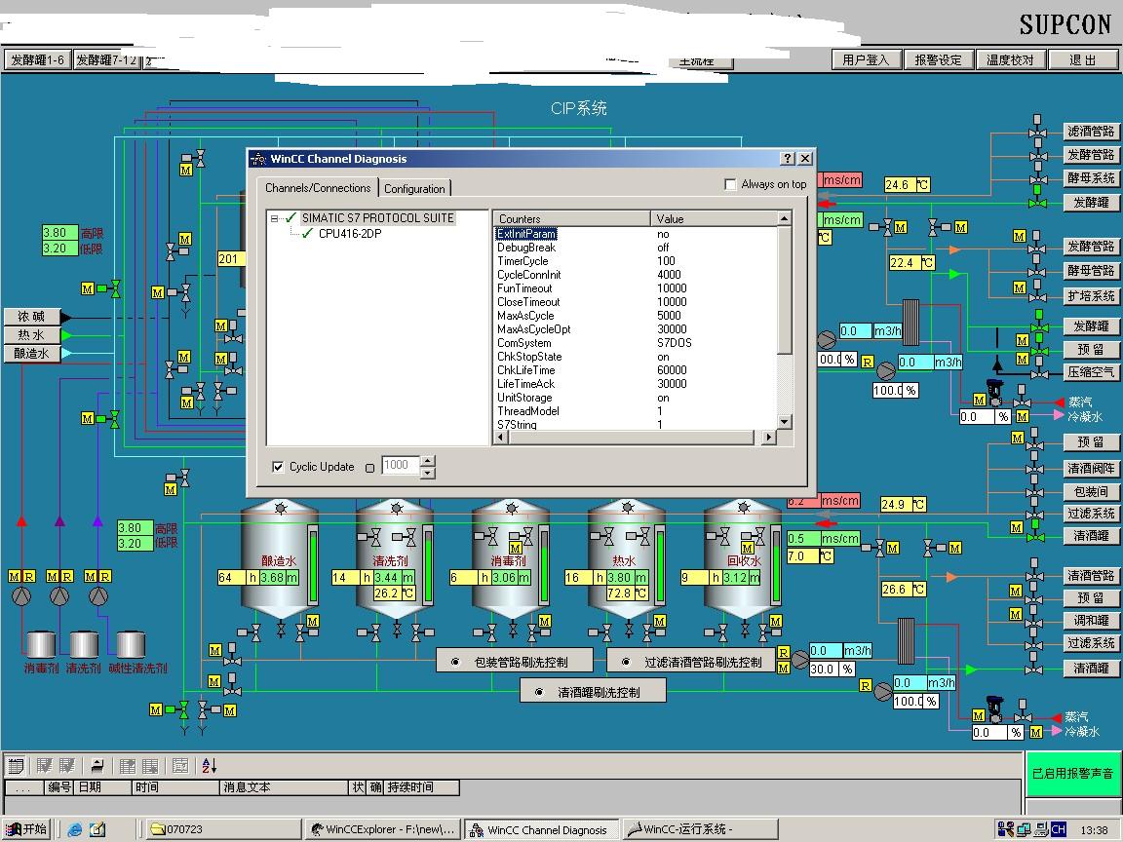Click the cyclic update interval field 1000

pyautogui.click(x=401, y=466)
